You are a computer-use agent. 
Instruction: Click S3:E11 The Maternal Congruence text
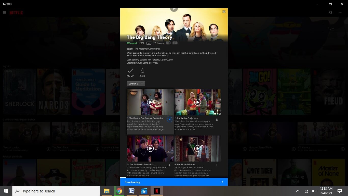pyautogui.click(x=143, y=48)
